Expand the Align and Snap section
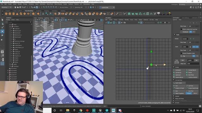Screen dimensions: 202x113 coord(174,99)
